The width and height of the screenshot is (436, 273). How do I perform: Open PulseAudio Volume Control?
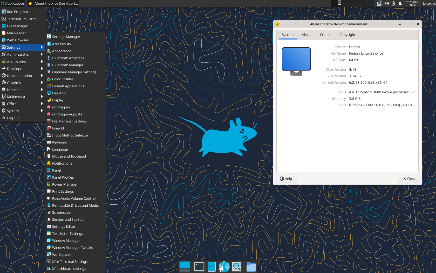click(75, 198)
